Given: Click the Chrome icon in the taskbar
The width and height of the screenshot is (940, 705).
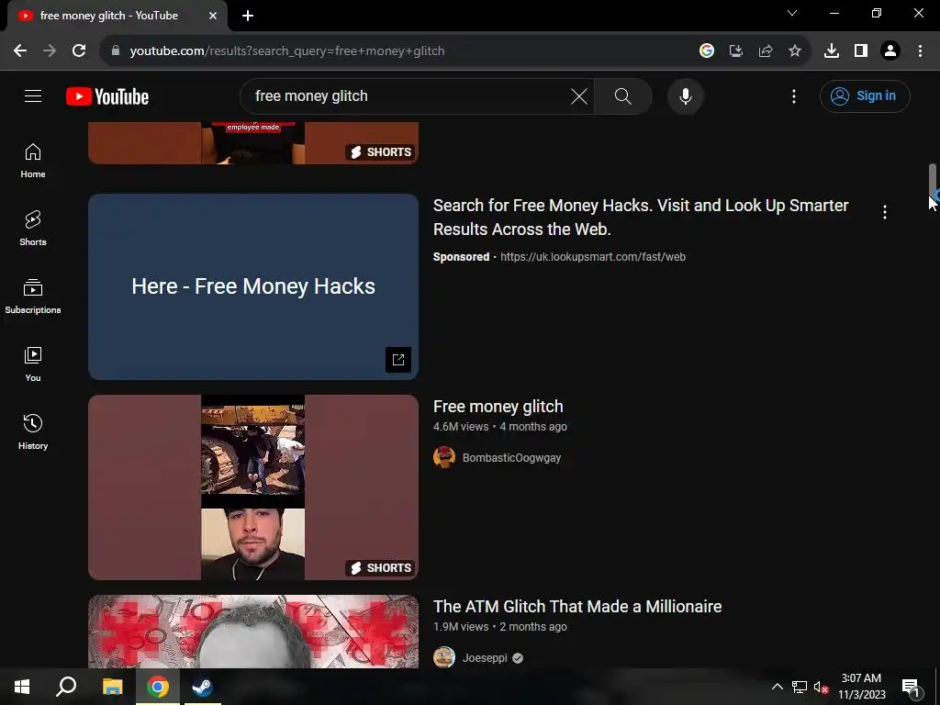Looking at the screenshot, I should pyautogui.click(x=157, y=687).
